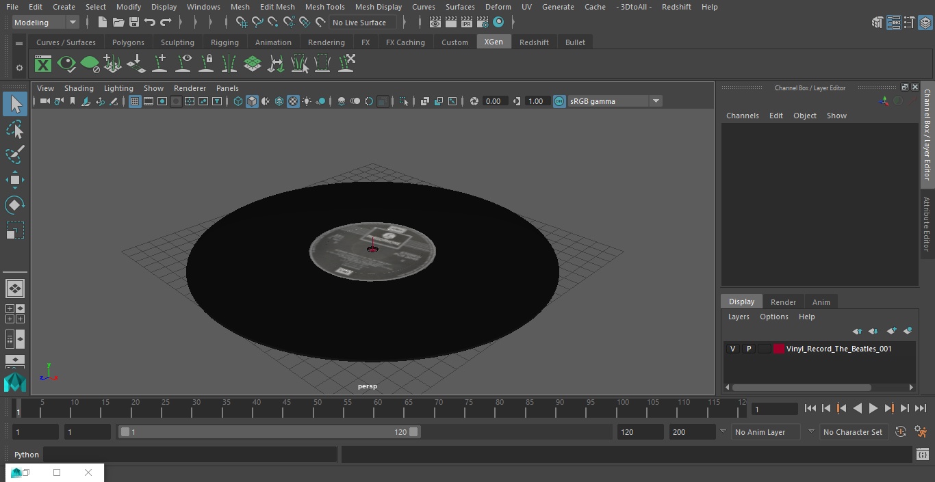The width and height of the screenshot is (935, 482).
Task: Click the Vinyl_Record layer red color swatch
Action: click(x=778, y=349)
